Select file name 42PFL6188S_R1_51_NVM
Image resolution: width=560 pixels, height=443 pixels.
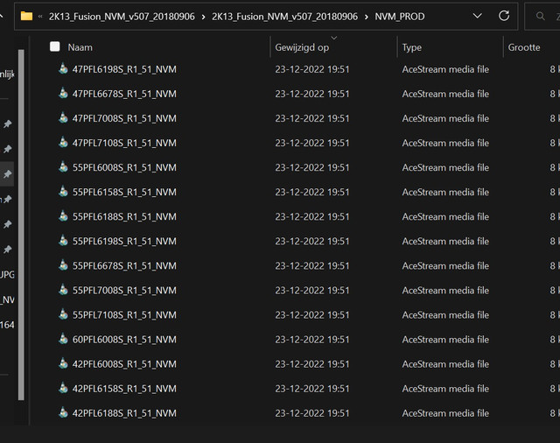point(124,413)
